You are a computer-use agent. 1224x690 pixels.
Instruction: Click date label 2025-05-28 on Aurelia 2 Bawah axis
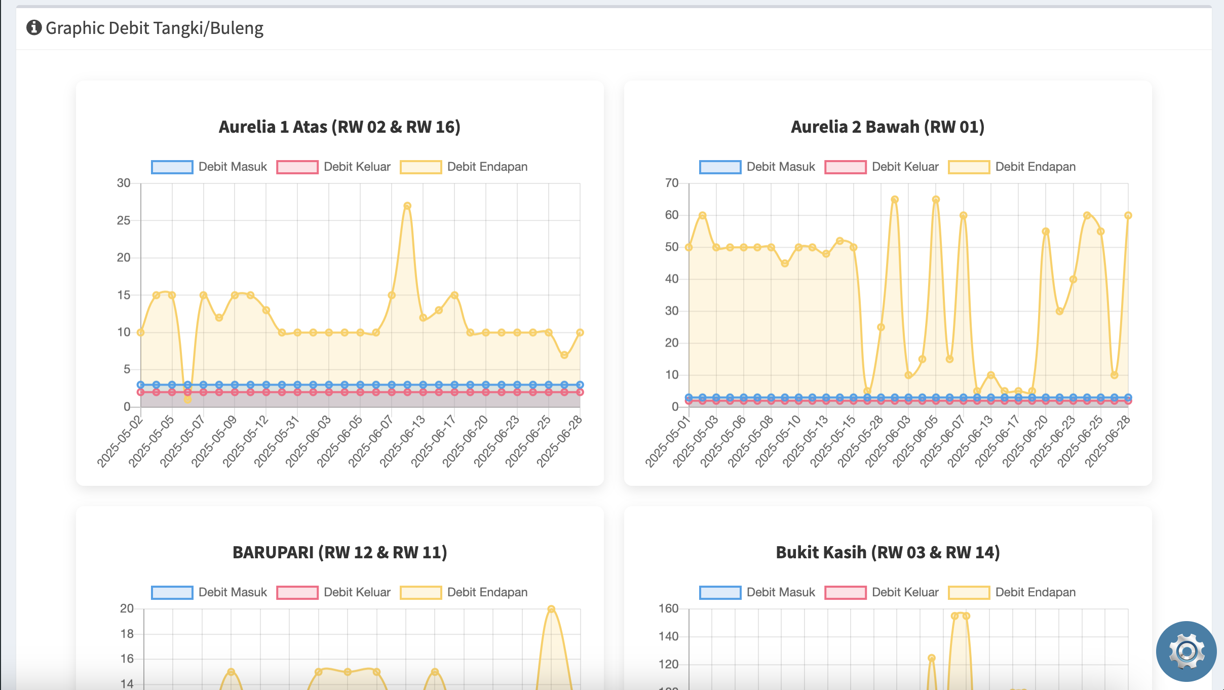(860, 441)
